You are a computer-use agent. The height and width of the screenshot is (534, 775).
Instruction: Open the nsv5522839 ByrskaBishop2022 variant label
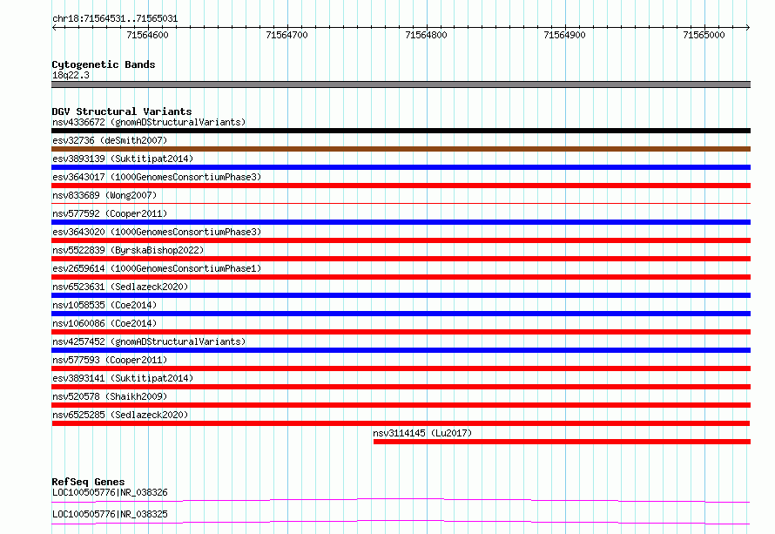[x=128, y=250]
